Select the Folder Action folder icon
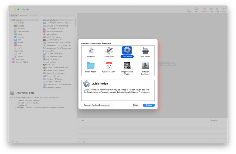Screen dimensions: 236x154 (91, 66)
